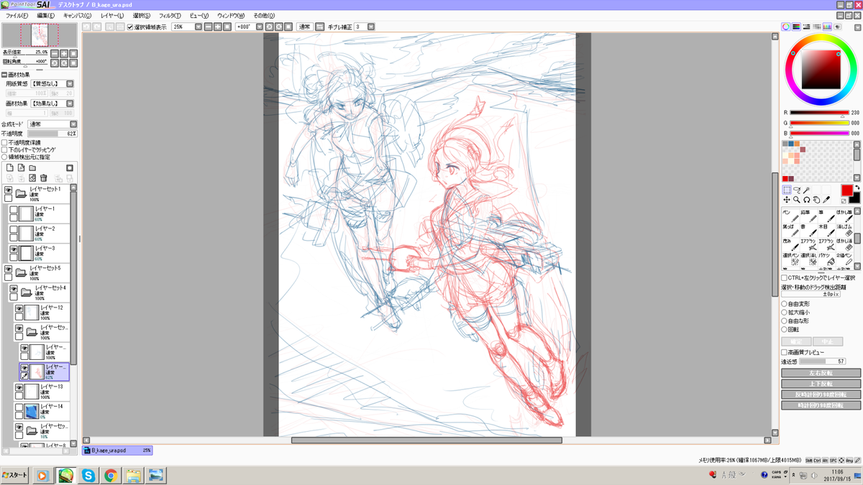
Task: Select the 回転 radio option
Action: tap(785, 329)
